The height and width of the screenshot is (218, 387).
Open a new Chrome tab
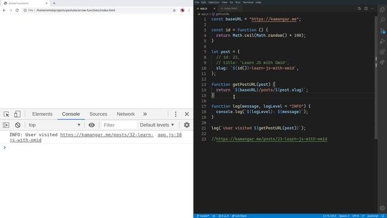pyautogui.click(x=54, y=3)
